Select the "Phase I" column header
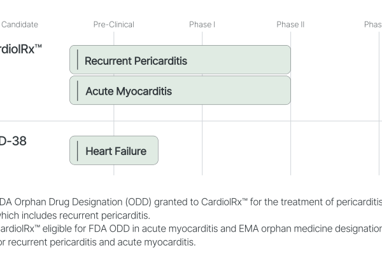The image size is (382, 254). point(202,25)
